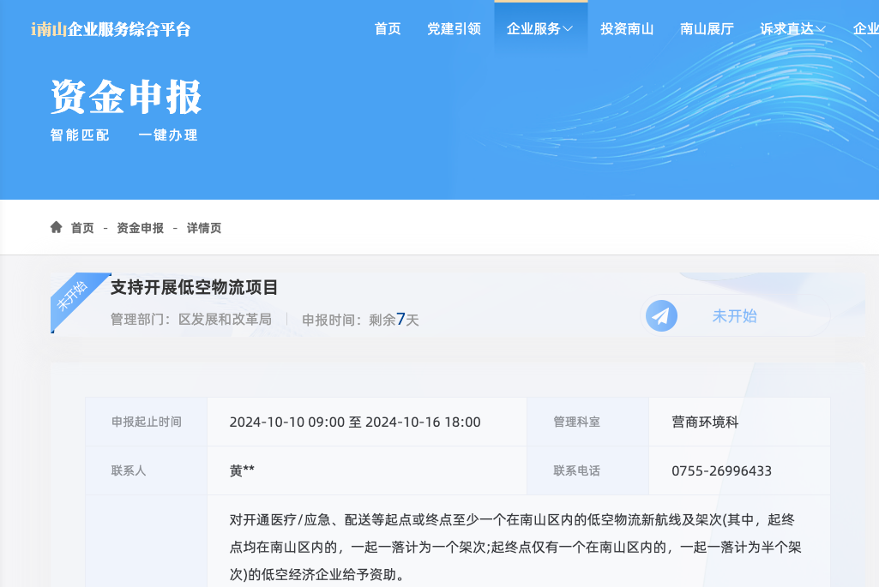Click the 营商环境科 cell value
The image size is (879, 587).
(x=705, y=422)
